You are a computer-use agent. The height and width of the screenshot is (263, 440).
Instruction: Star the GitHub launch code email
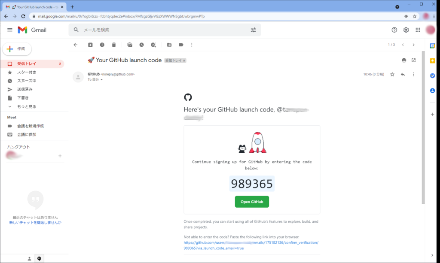point(392,74)
